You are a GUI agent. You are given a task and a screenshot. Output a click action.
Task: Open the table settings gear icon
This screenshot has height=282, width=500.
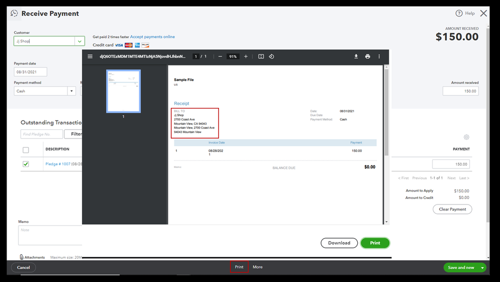click(x=466, y=137)
